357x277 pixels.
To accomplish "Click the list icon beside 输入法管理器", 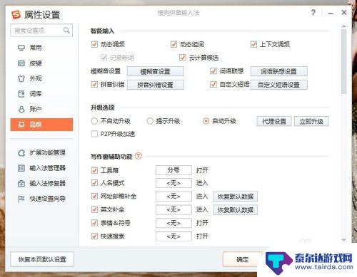I will tap(21, 168).
